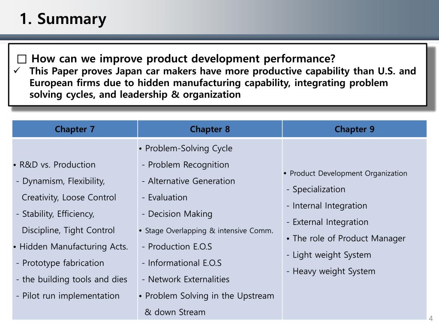Click 'Product Development Organization' bullet

pos(348,173)
